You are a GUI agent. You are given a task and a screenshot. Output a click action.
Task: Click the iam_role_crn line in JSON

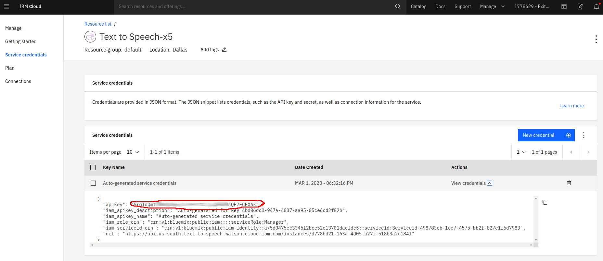tap(196, 222)
